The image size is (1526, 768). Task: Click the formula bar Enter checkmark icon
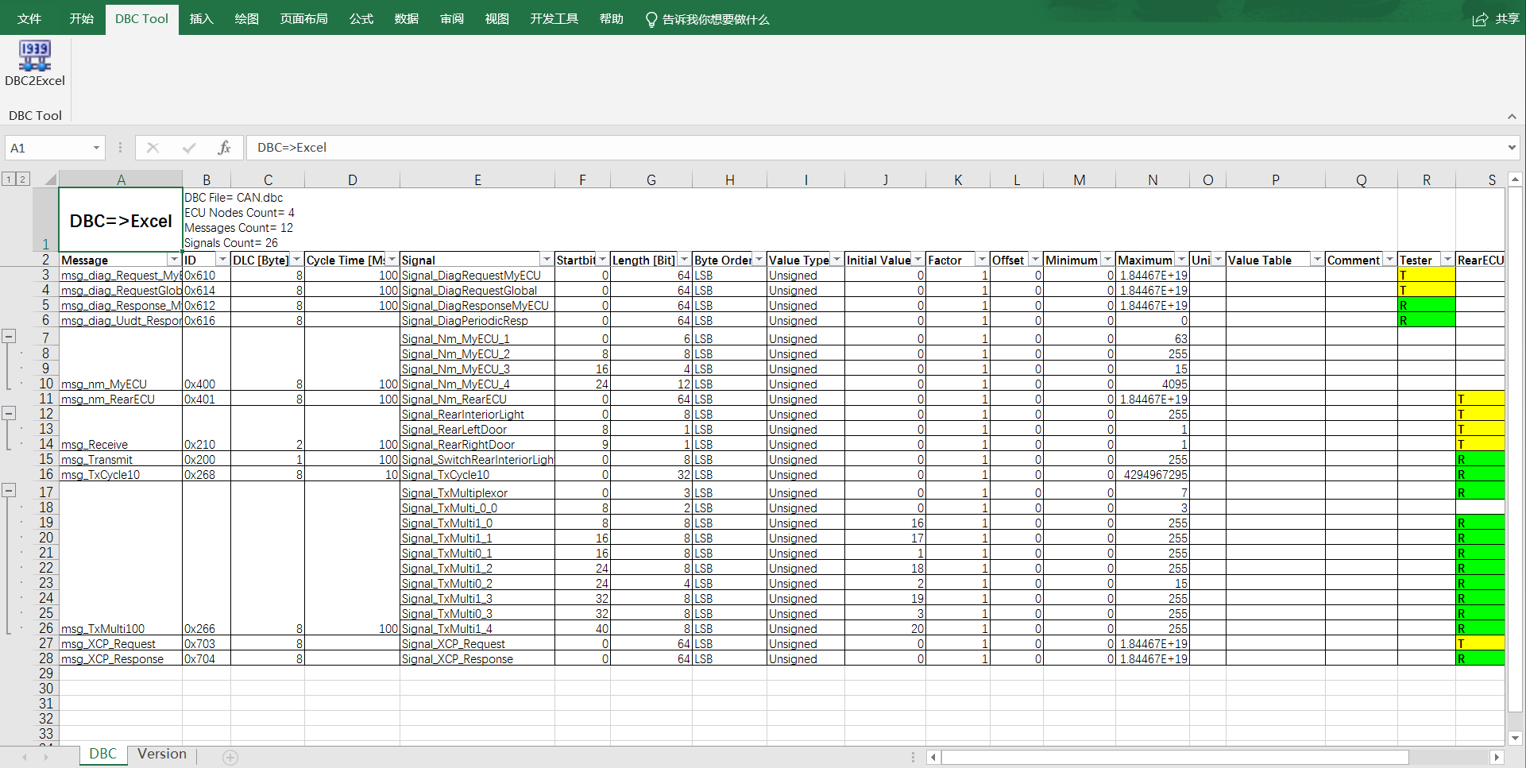click(189, 148)
